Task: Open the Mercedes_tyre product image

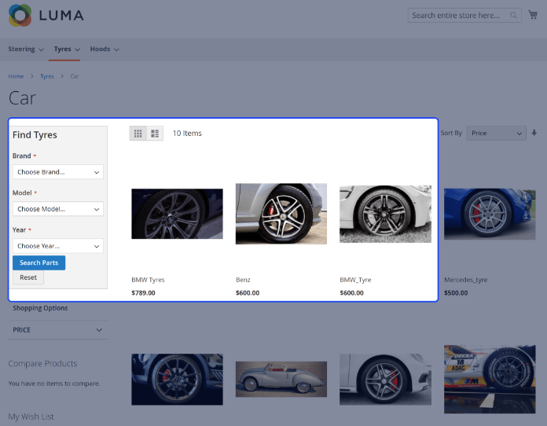Action: pos(490,214)
